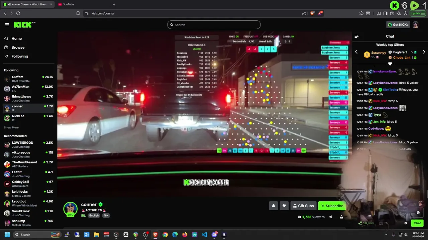Viewport: 428px width, 240px height.
Task: Toggle the browser sidebar panel
Action: pyautogui.click(x=385, y=13)
